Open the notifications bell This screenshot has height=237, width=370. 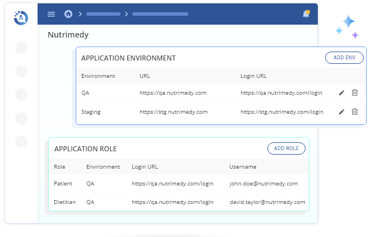306,14
